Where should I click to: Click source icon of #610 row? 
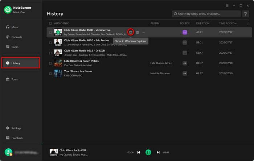185,42
